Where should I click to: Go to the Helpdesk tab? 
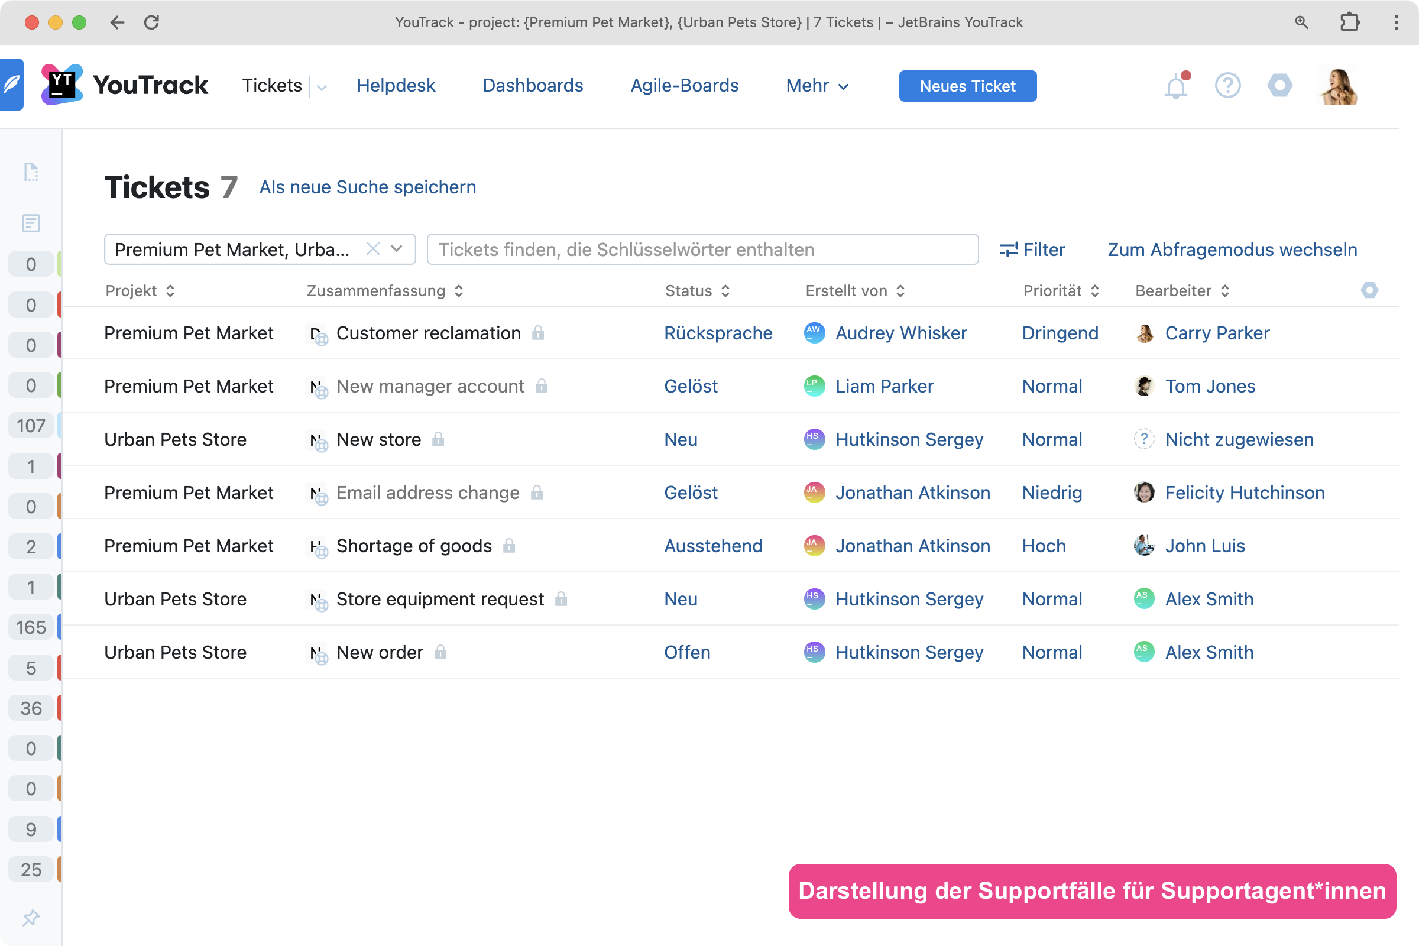pos(396,86)
